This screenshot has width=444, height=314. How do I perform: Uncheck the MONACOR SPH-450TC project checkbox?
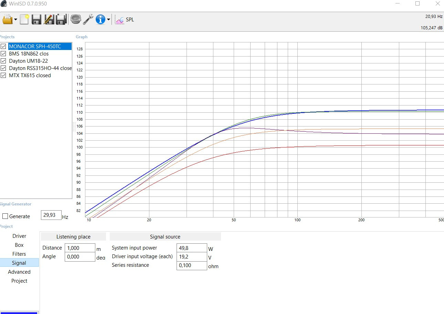3,47
